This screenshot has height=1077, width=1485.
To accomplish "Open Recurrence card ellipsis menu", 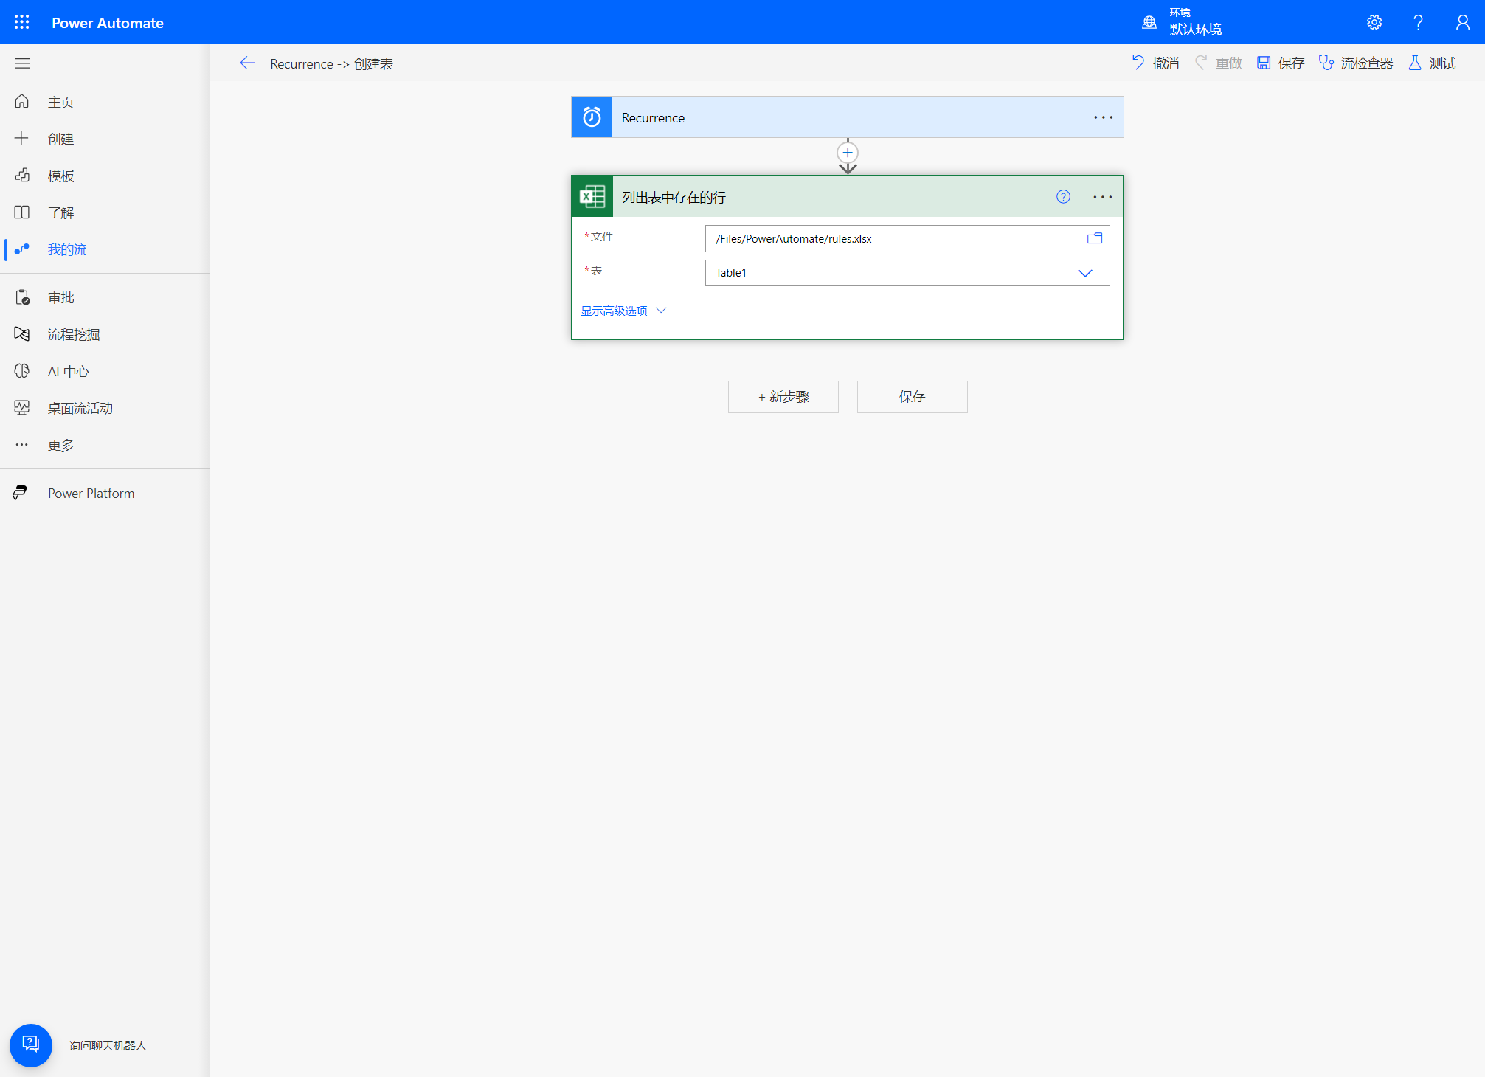I will pos(1103,117).
